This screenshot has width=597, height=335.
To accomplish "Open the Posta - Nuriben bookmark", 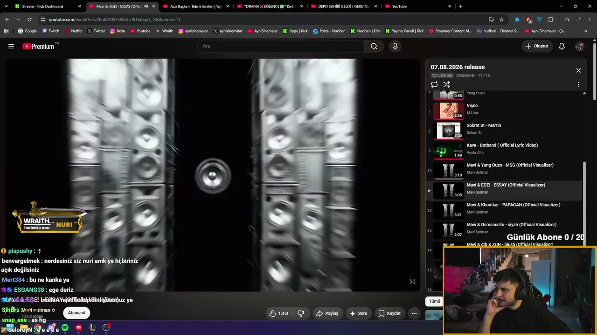I will [x=329, y=31].
